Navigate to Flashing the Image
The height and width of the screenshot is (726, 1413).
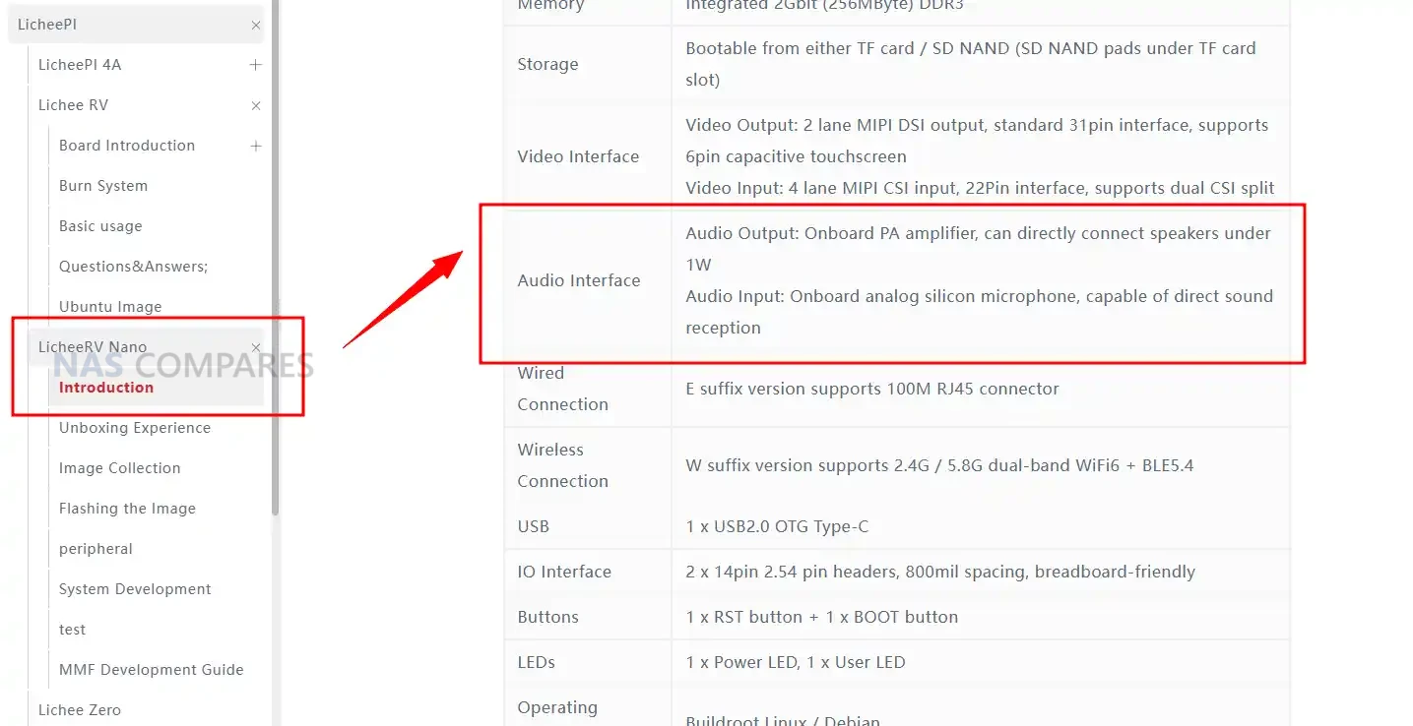pyautogui.click(x=127, y=509)
